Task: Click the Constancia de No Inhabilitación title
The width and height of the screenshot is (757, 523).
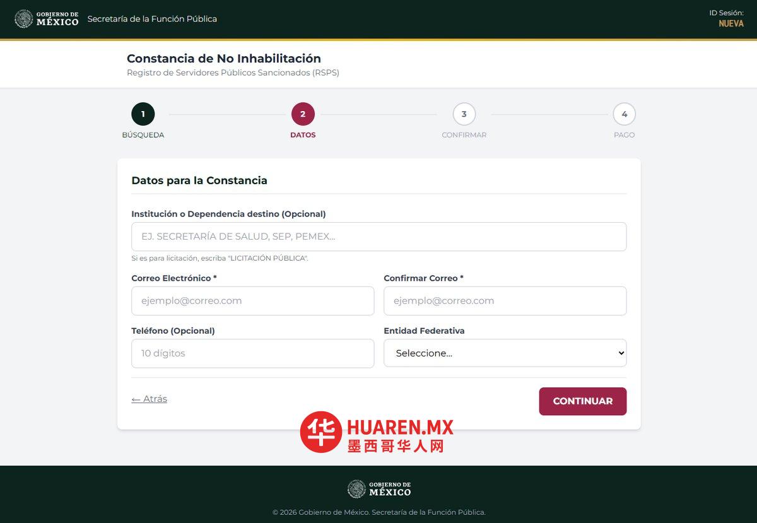Action: 224,58
